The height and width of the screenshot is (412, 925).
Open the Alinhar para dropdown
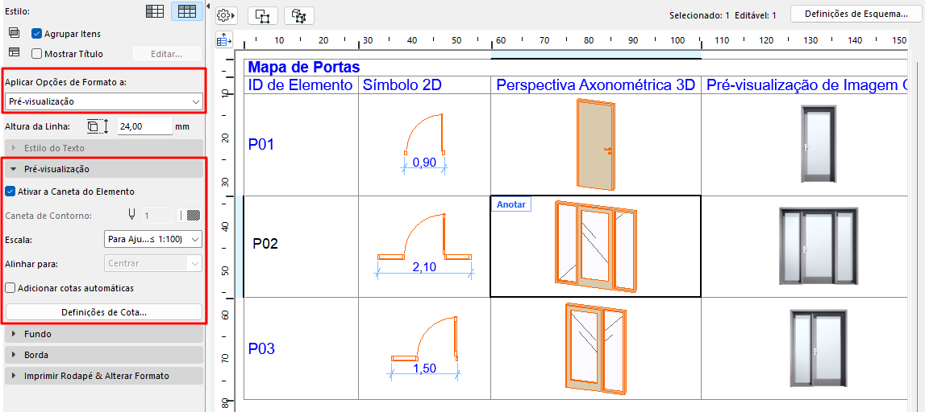coord(152,264)
